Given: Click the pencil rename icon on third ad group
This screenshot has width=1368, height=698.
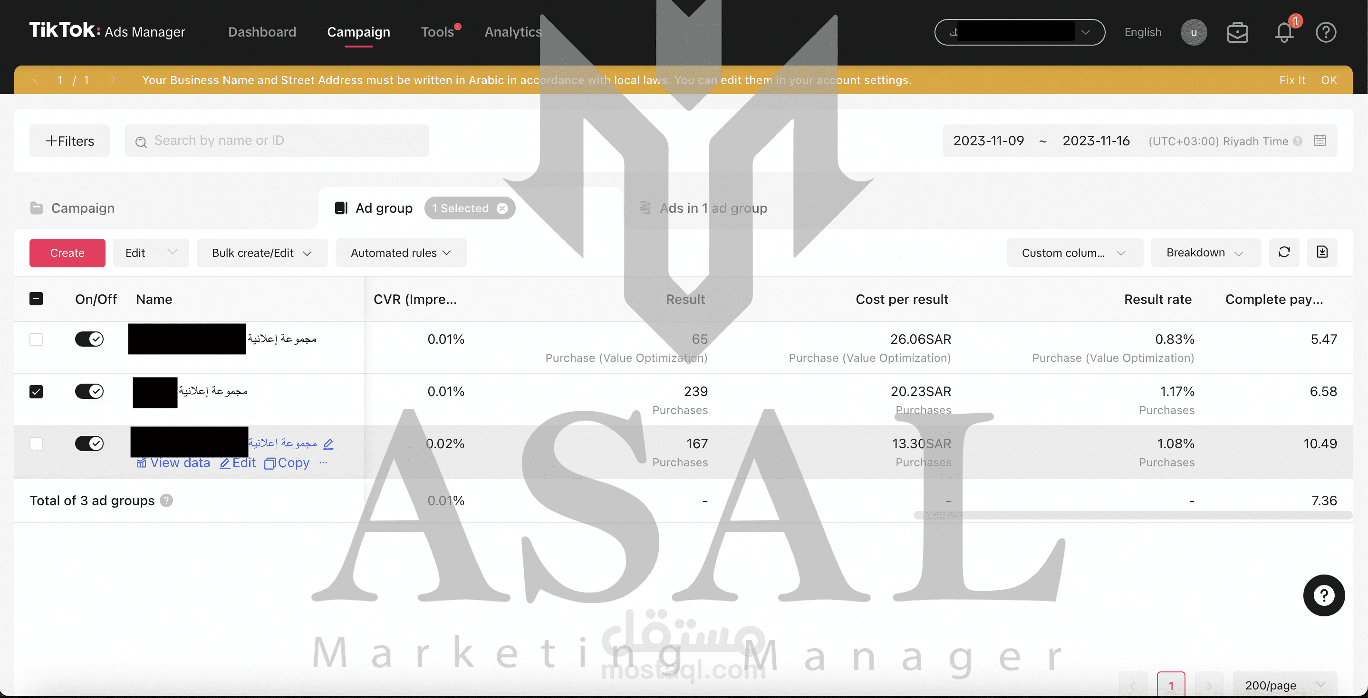Looking at the screenshot, I should 328,444.
